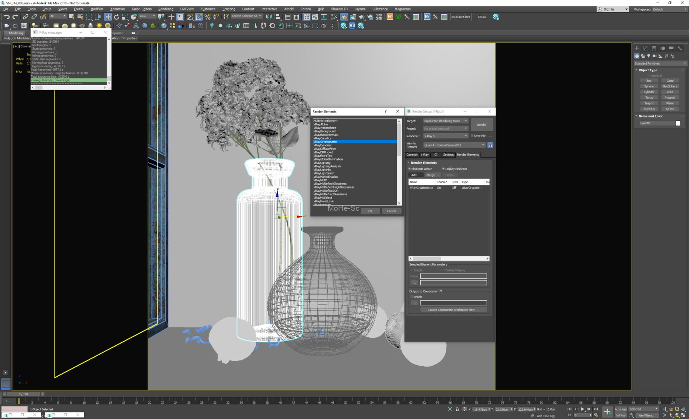Uncheck the Elements Active checkbox

click(x=409, y=169)
